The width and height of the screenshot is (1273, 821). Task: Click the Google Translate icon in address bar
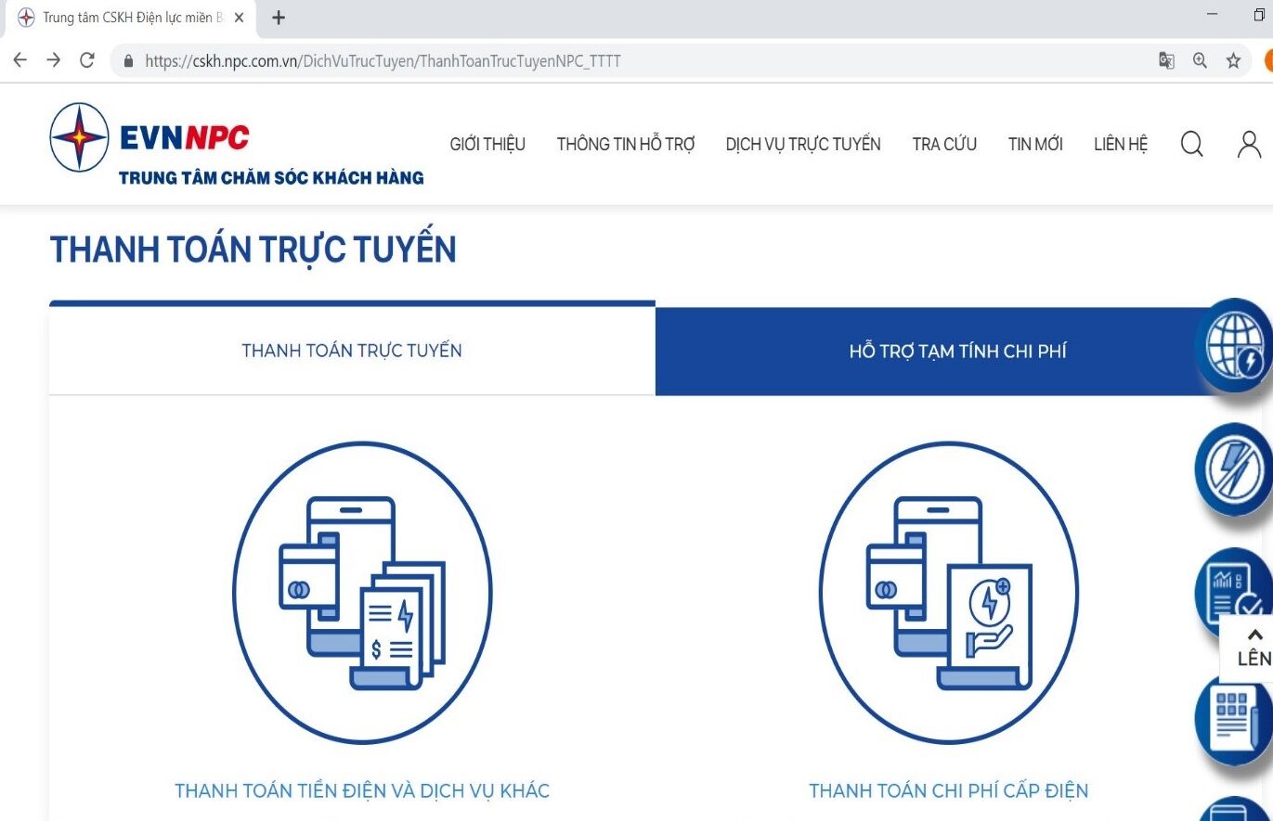click(x=1166, y=61)
